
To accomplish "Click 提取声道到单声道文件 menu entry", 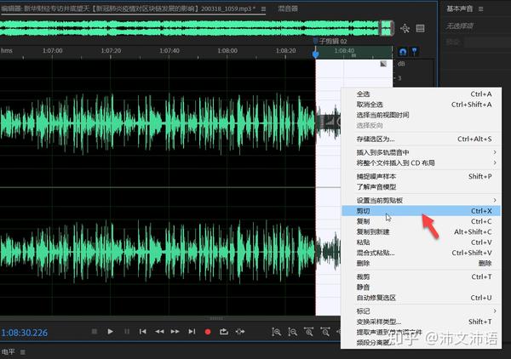I will tap(421, 332).
